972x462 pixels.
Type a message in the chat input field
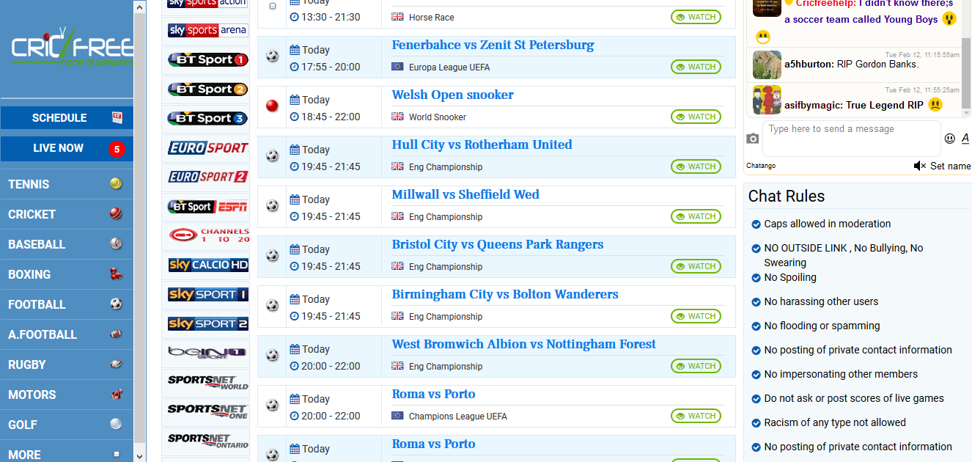[850, 138]
